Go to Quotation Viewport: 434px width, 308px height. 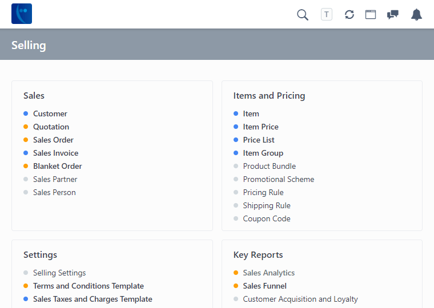click(x=51, y=127)
